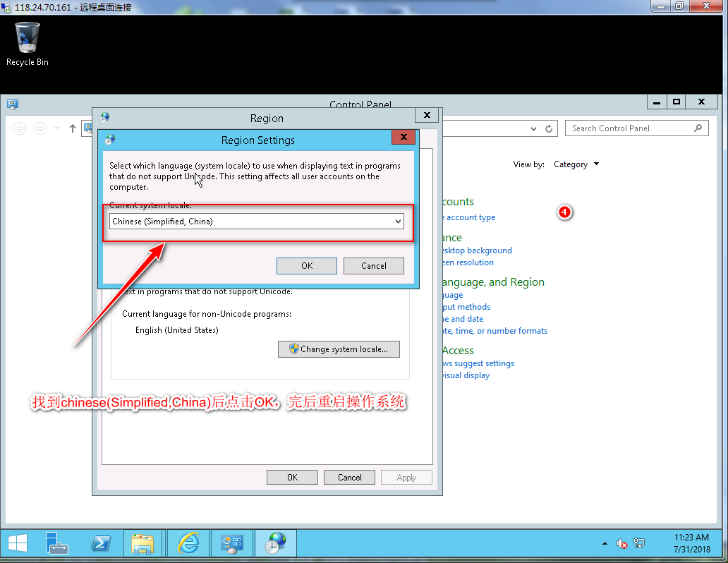Click the network status tray icon
Screen dimensions: 728x563
click(639, 543)
